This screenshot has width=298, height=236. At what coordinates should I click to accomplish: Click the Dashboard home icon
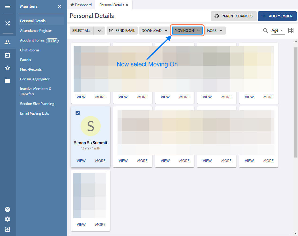coord(72,5)
